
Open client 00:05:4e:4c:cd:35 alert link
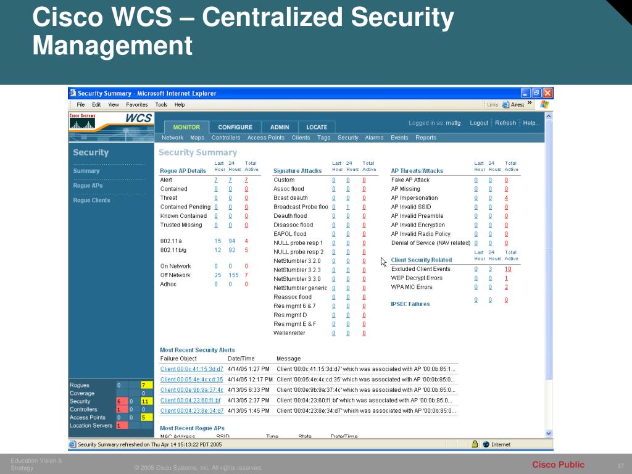191,380
